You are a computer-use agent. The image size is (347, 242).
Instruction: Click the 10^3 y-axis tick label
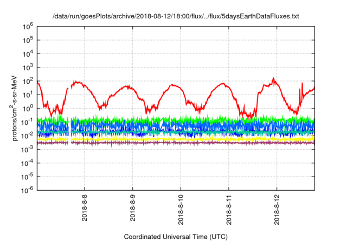[x=28, y=68]
